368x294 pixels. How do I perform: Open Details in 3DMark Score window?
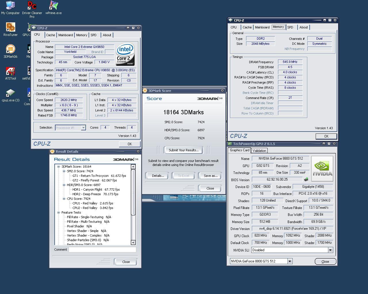158,176
